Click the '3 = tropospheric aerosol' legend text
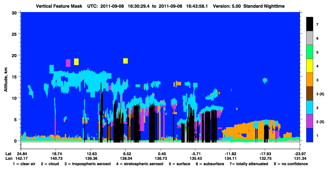 pos(87,164)
